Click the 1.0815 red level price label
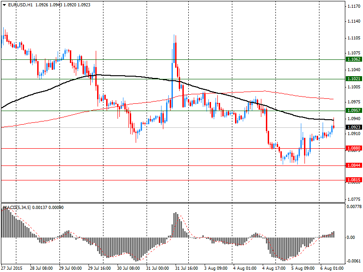Screen dimensions: 363x272 click(354, 180)
